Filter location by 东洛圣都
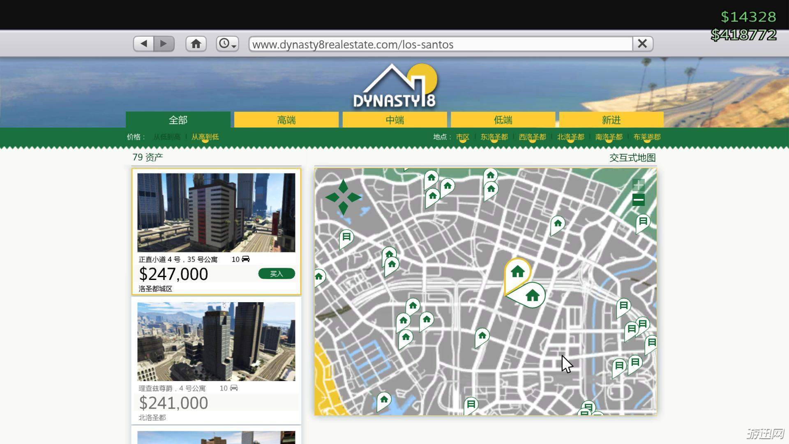 pos(494,137)
